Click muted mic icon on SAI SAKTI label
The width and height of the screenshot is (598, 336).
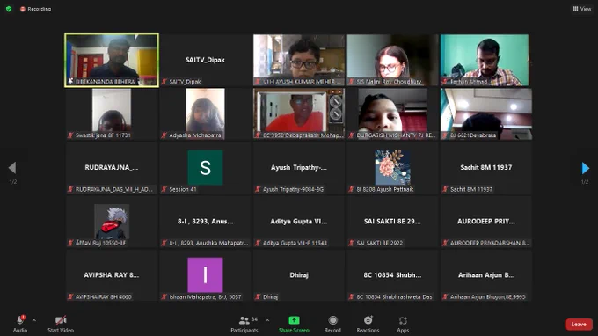[351, 243]
